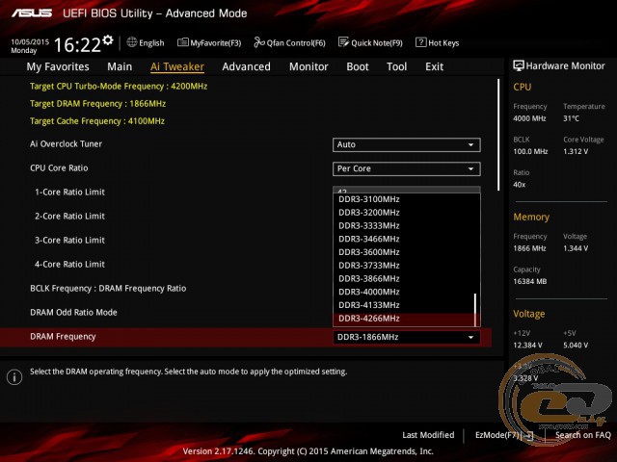Screen dimensions: 617x462
Task: Click Target CPU Turbo-Mode Frequency text
Action: point(119,87)
